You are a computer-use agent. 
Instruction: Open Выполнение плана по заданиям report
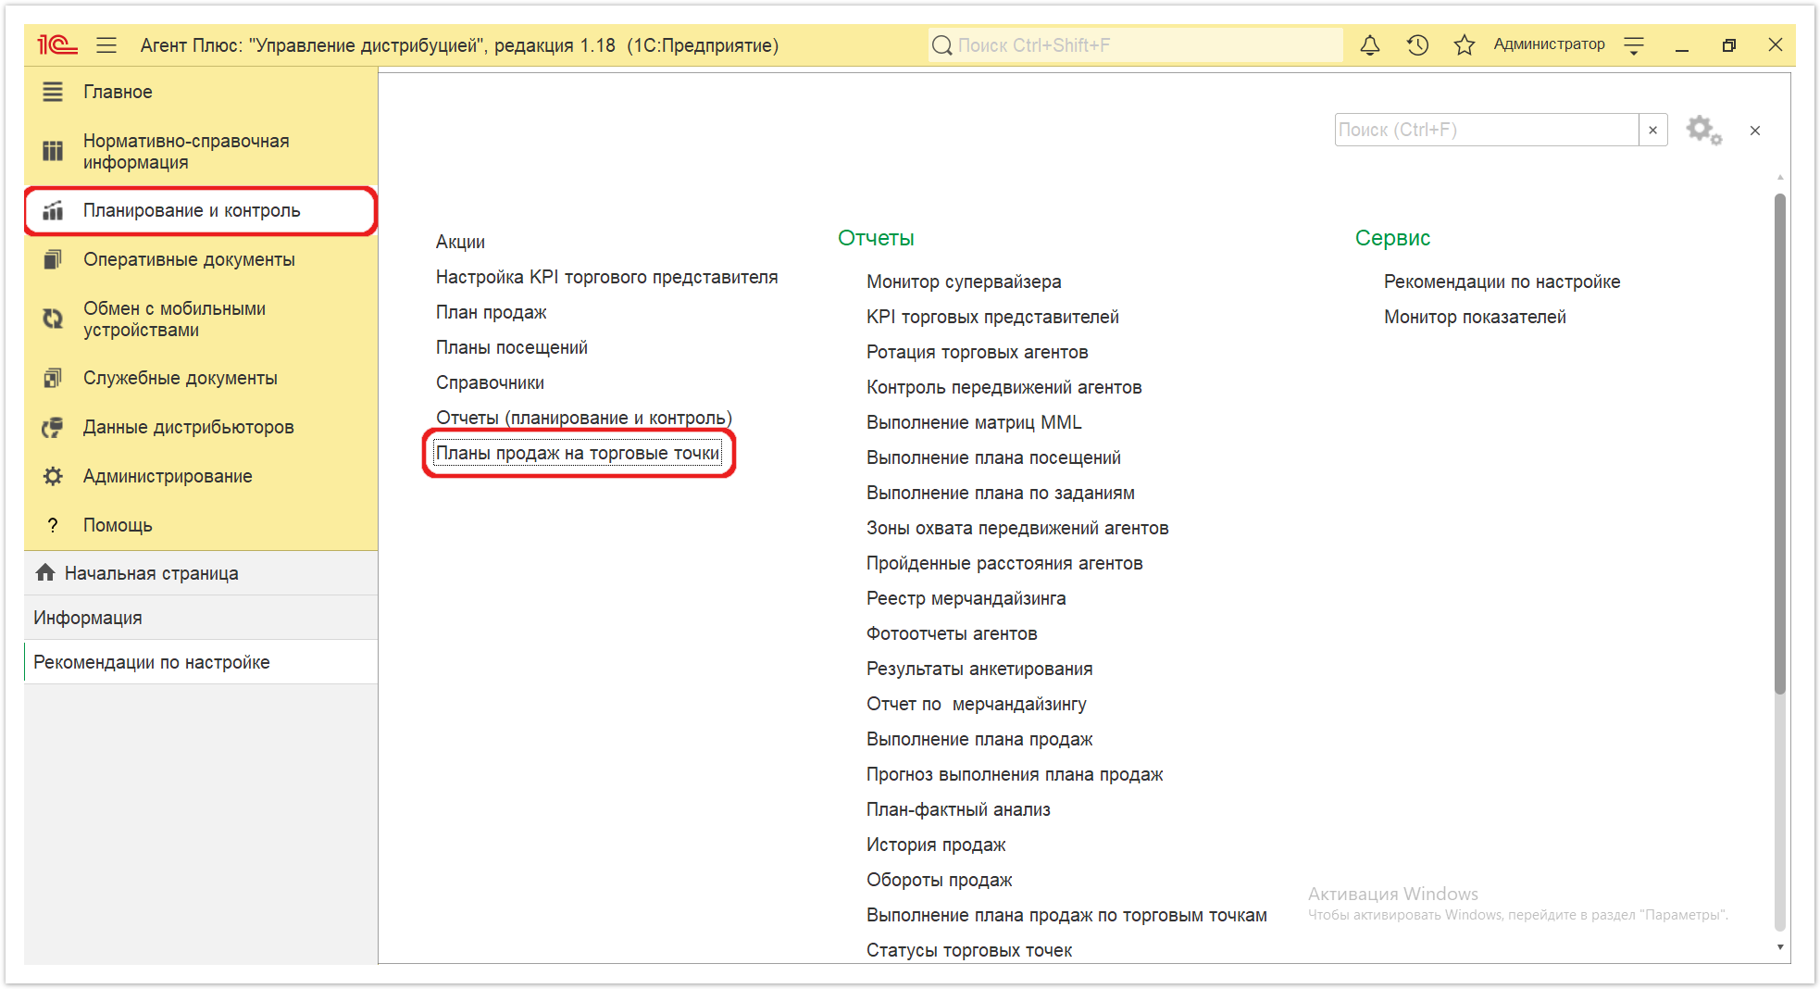pyautogui.click(x=1000, y=493)
